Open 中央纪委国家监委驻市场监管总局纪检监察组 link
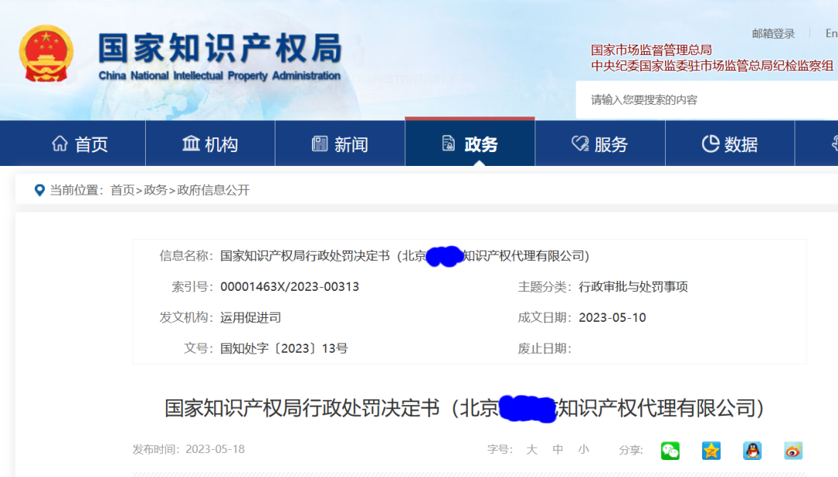 tap(712, 66)
